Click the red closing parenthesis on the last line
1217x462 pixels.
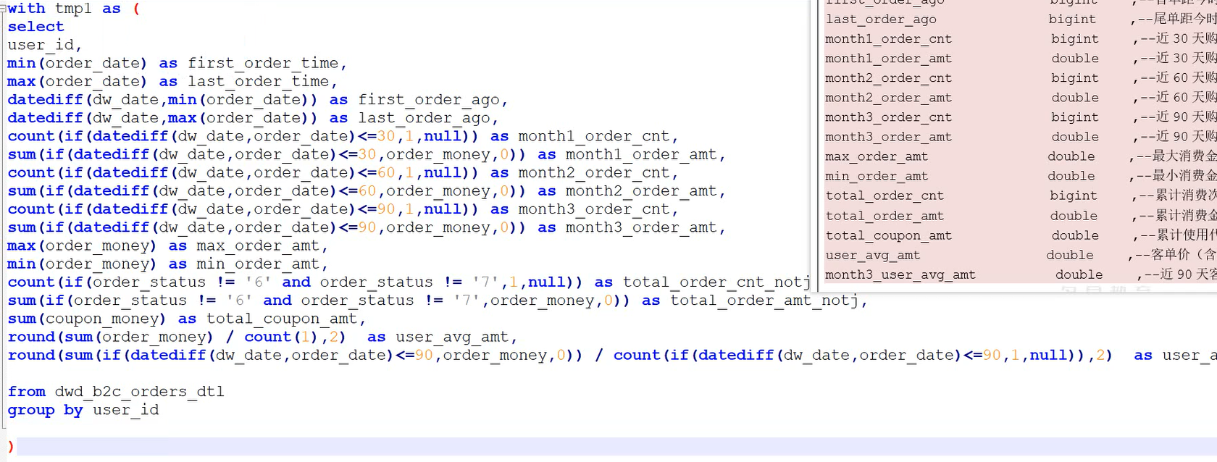(10, 446)
